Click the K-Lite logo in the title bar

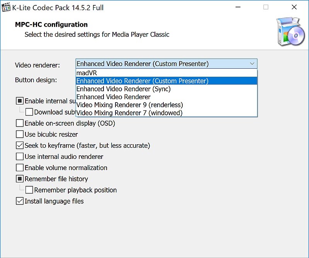[6, 7]
